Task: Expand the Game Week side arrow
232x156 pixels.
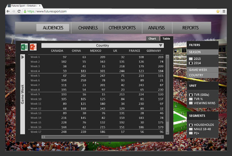Action: [23, 57]
